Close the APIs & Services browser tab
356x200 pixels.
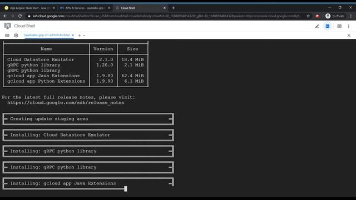(x=109, y=8)
